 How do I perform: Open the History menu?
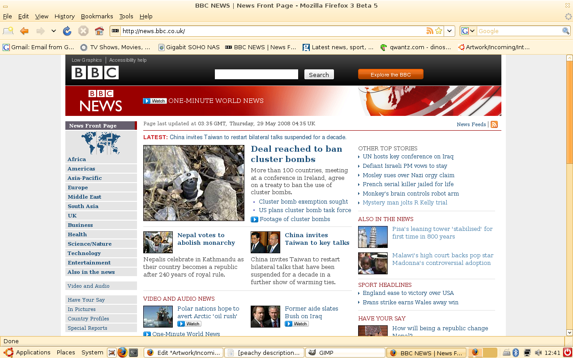(x=64, y=16)
